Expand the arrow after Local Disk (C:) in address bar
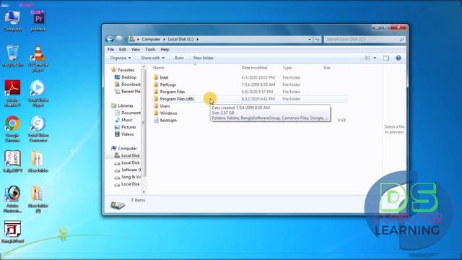The image size is (462, 260). pos(197,39)
